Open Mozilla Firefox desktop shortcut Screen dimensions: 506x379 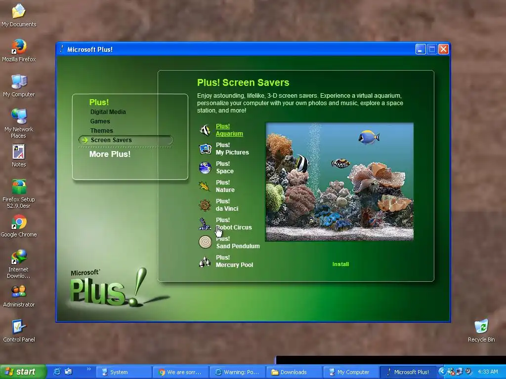pos(19,50)
